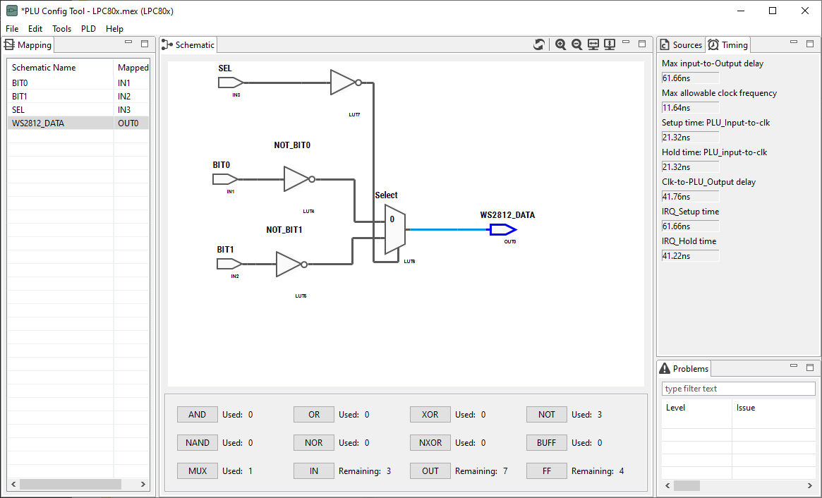Select the WS2812_DATA output pin symbol

click(504, 230)
